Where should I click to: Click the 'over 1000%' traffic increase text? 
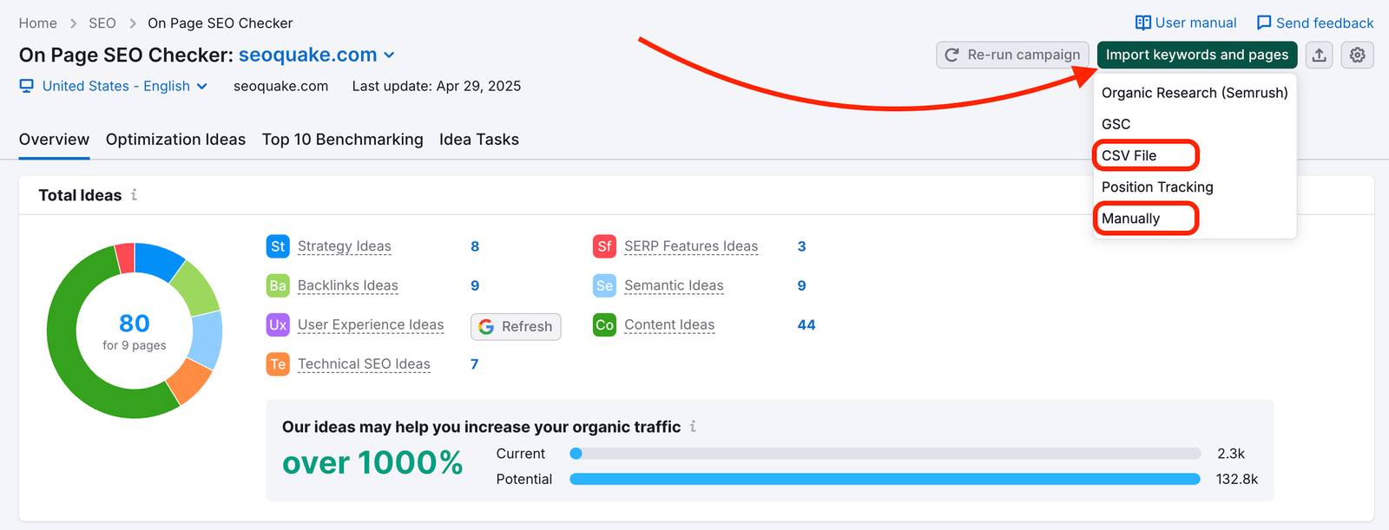[372, 462]
